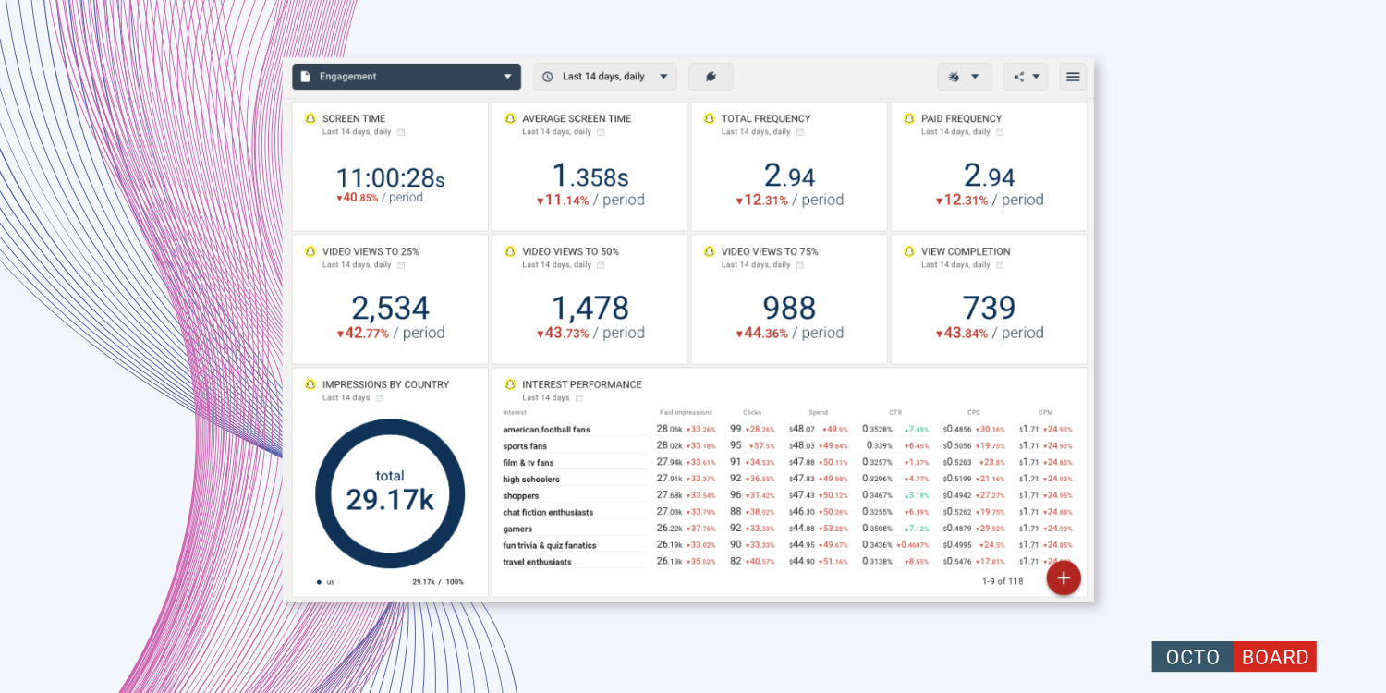The width and height of the screenshot is (1386, 693).
Task: Click the Snapchat icon on Video Views to 25% widget
Action: click(310, 251)
